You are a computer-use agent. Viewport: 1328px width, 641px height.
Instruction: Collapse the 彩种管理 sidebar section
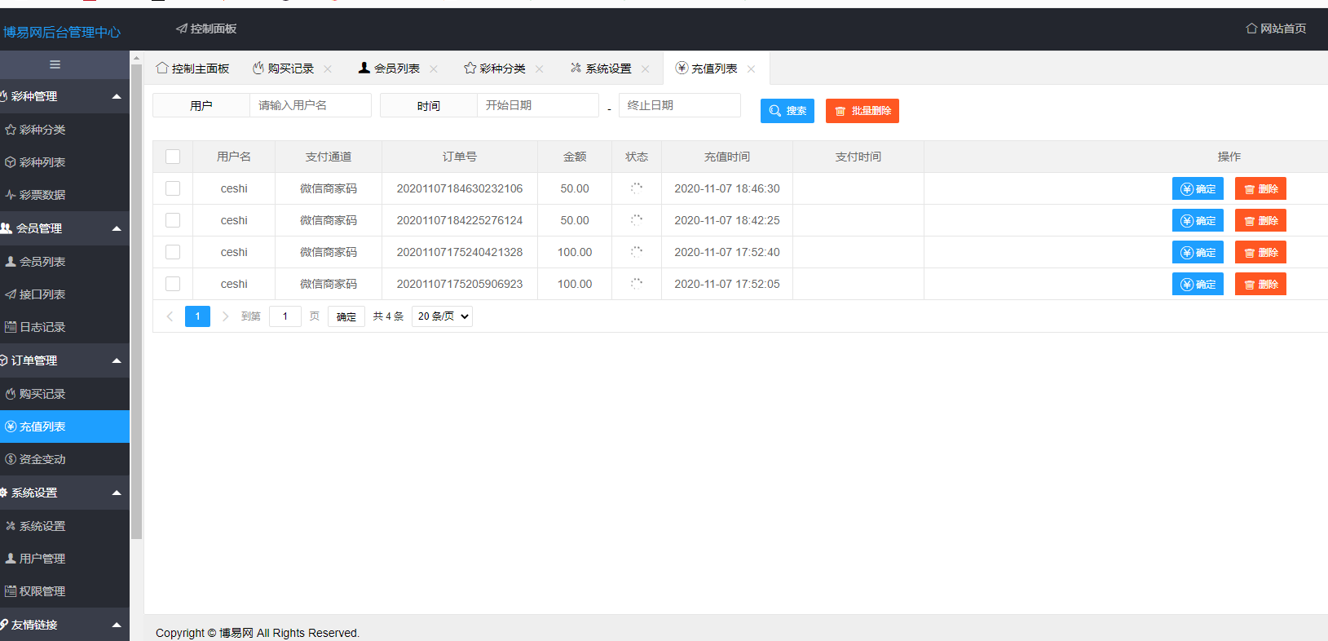pos(117,96)
